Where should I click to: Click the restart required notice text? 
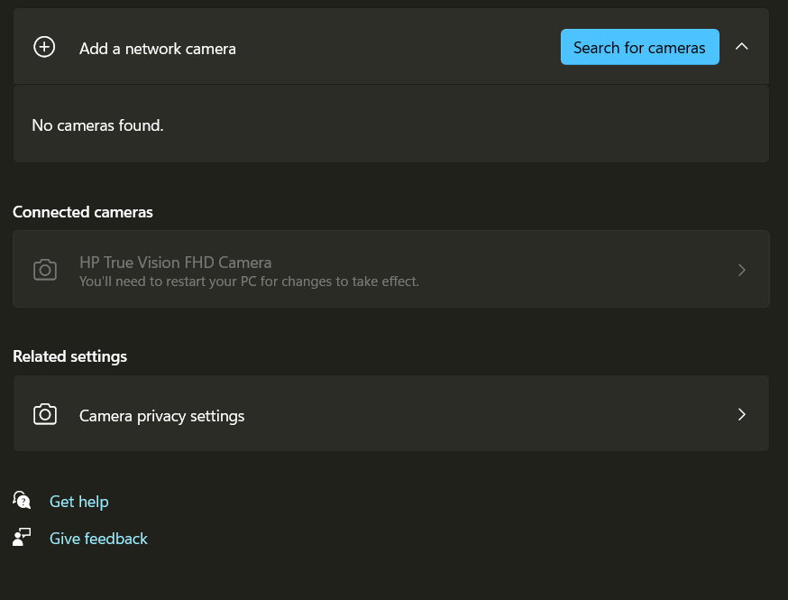click(x=249, y=281)
